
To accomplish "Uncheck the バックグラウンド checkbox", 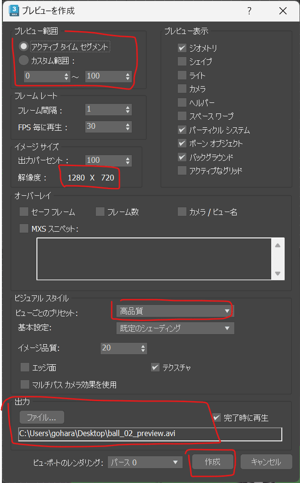I will (182, 157).
